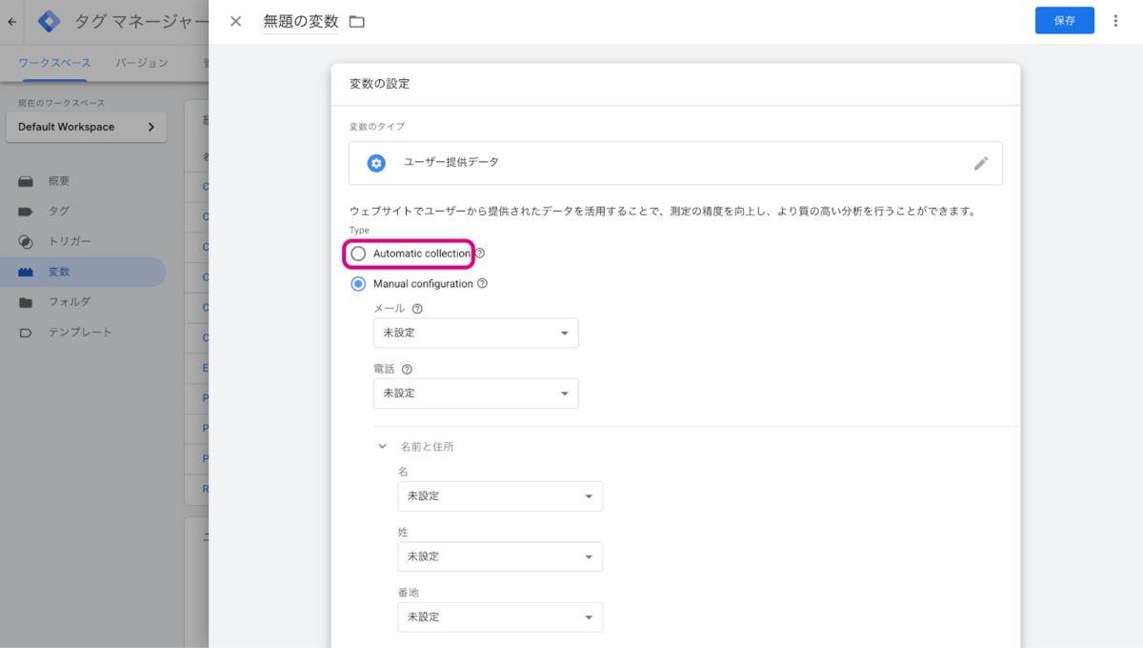The image size is (1143, 648).
Task: Click the help icon beside Manual configuration
Action: pyautogui.click(x=482, y=284)
